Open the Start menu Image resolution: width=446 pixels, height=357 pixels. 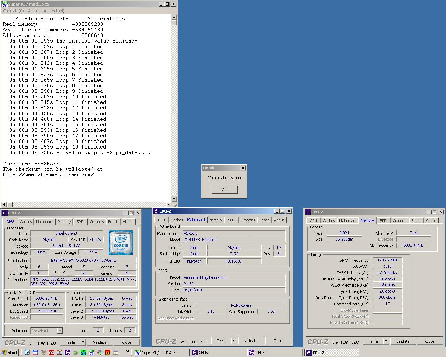click(x=10, y=352)
